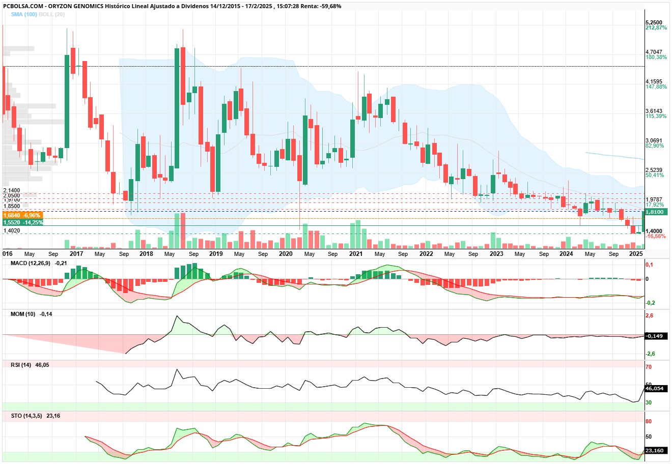Viewport: 672px width, 464px height.
Task: Select the 1,4020 support level label
Action: 11,230
